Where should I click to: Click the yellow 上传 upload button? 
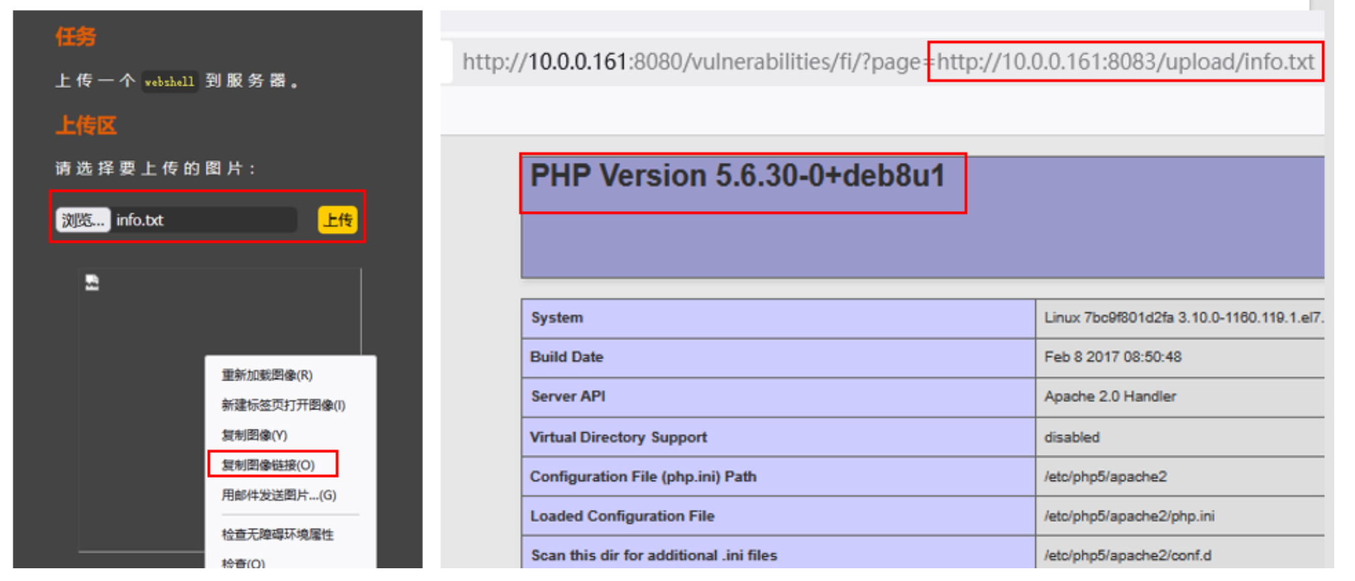[337, 220]
